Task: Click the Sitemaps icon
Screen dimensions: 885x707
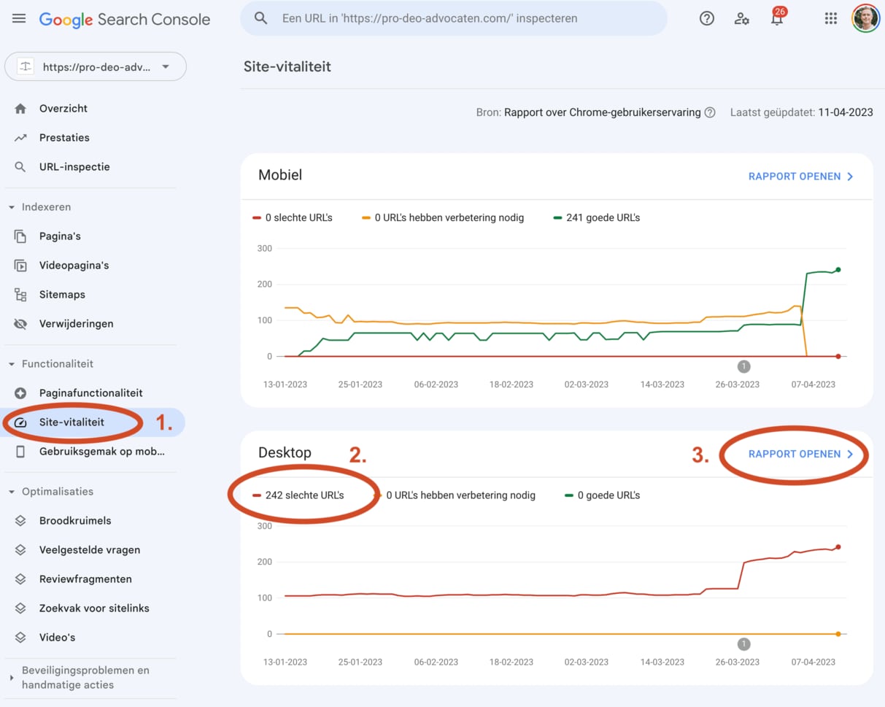Action: [20, 295]
